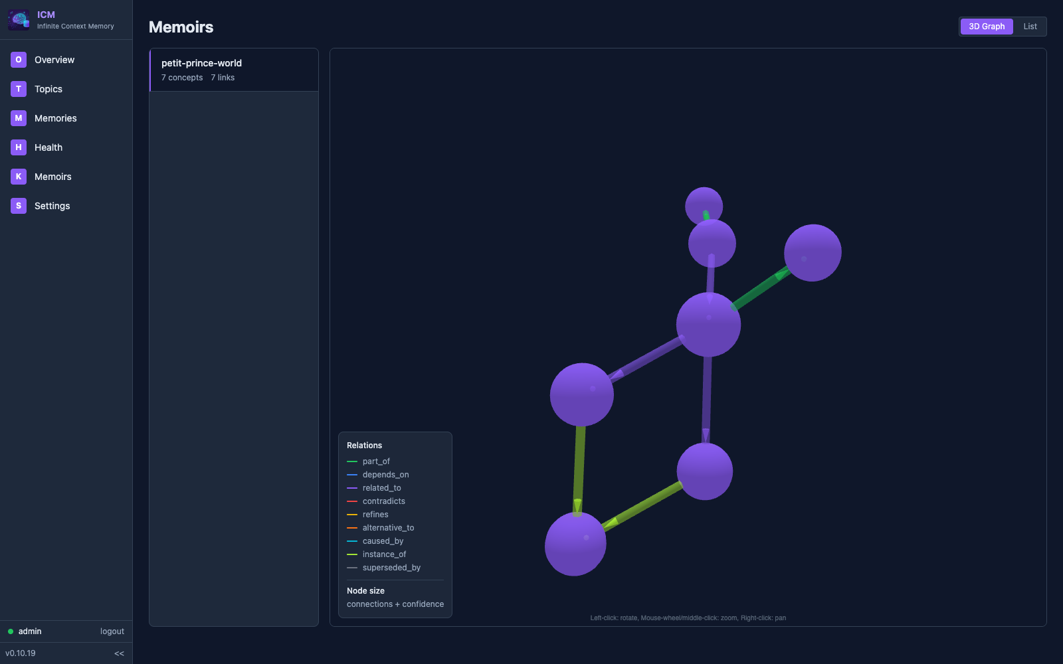Collapse the sidebar with the << control

119,653
